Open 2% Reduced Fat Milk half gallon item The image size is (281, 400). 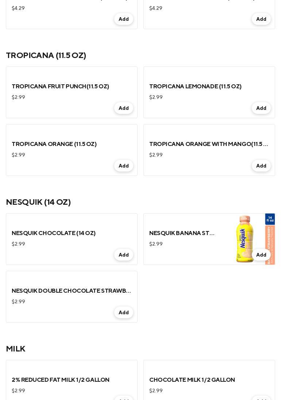click(61, 380)
